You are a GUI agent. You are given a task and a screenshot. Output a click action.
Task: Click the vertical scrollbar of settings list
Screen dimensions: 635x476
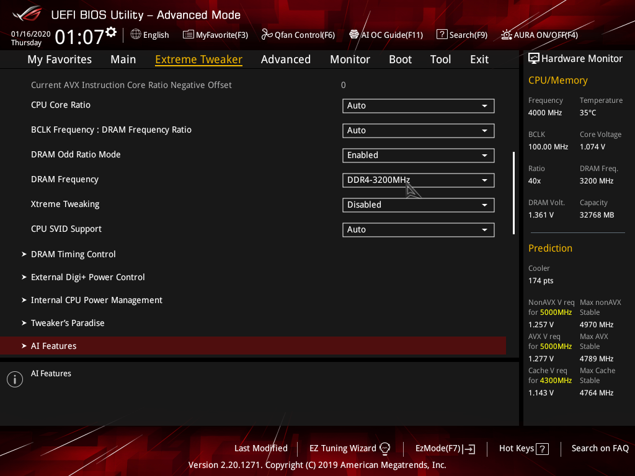513,193
